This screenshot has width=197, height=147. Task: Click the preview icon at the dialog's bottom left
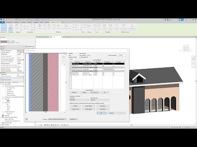27,119
